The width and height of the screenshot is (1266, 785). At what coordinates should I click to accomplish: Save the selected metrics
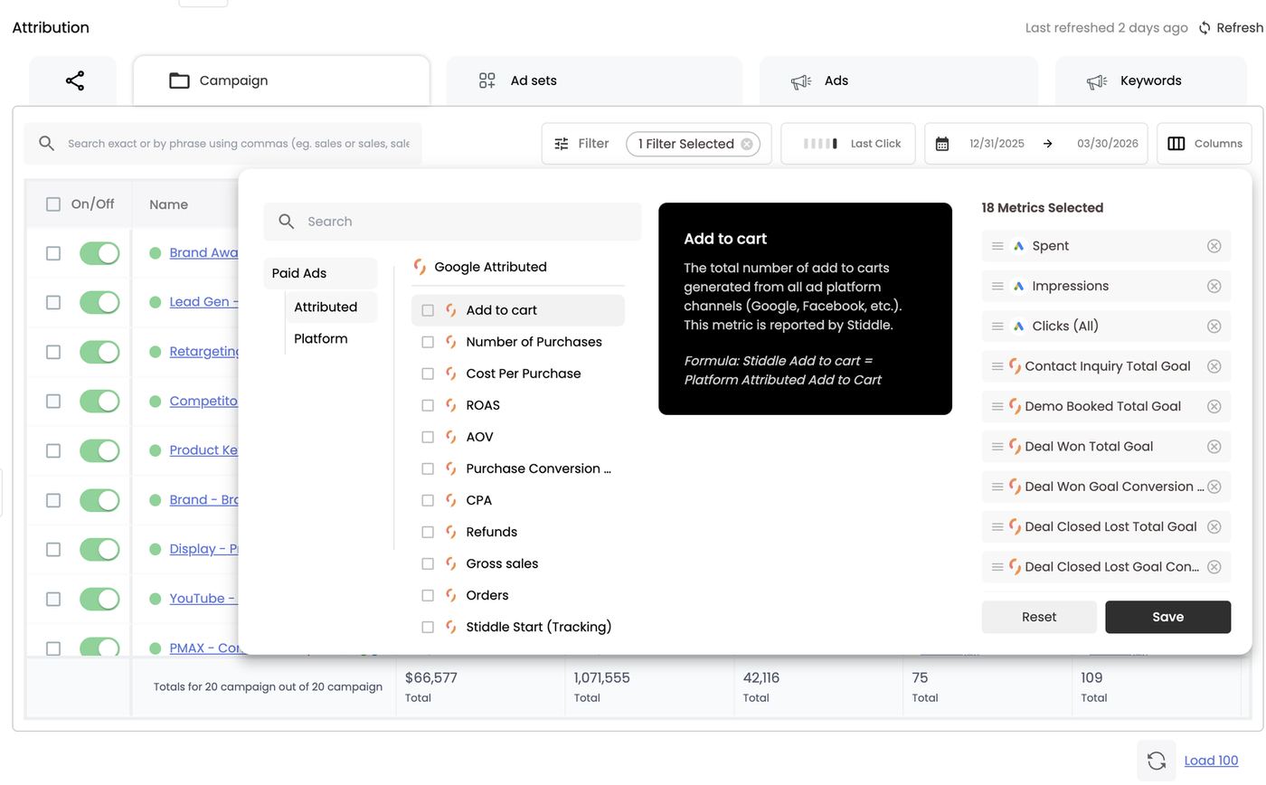1167,617
